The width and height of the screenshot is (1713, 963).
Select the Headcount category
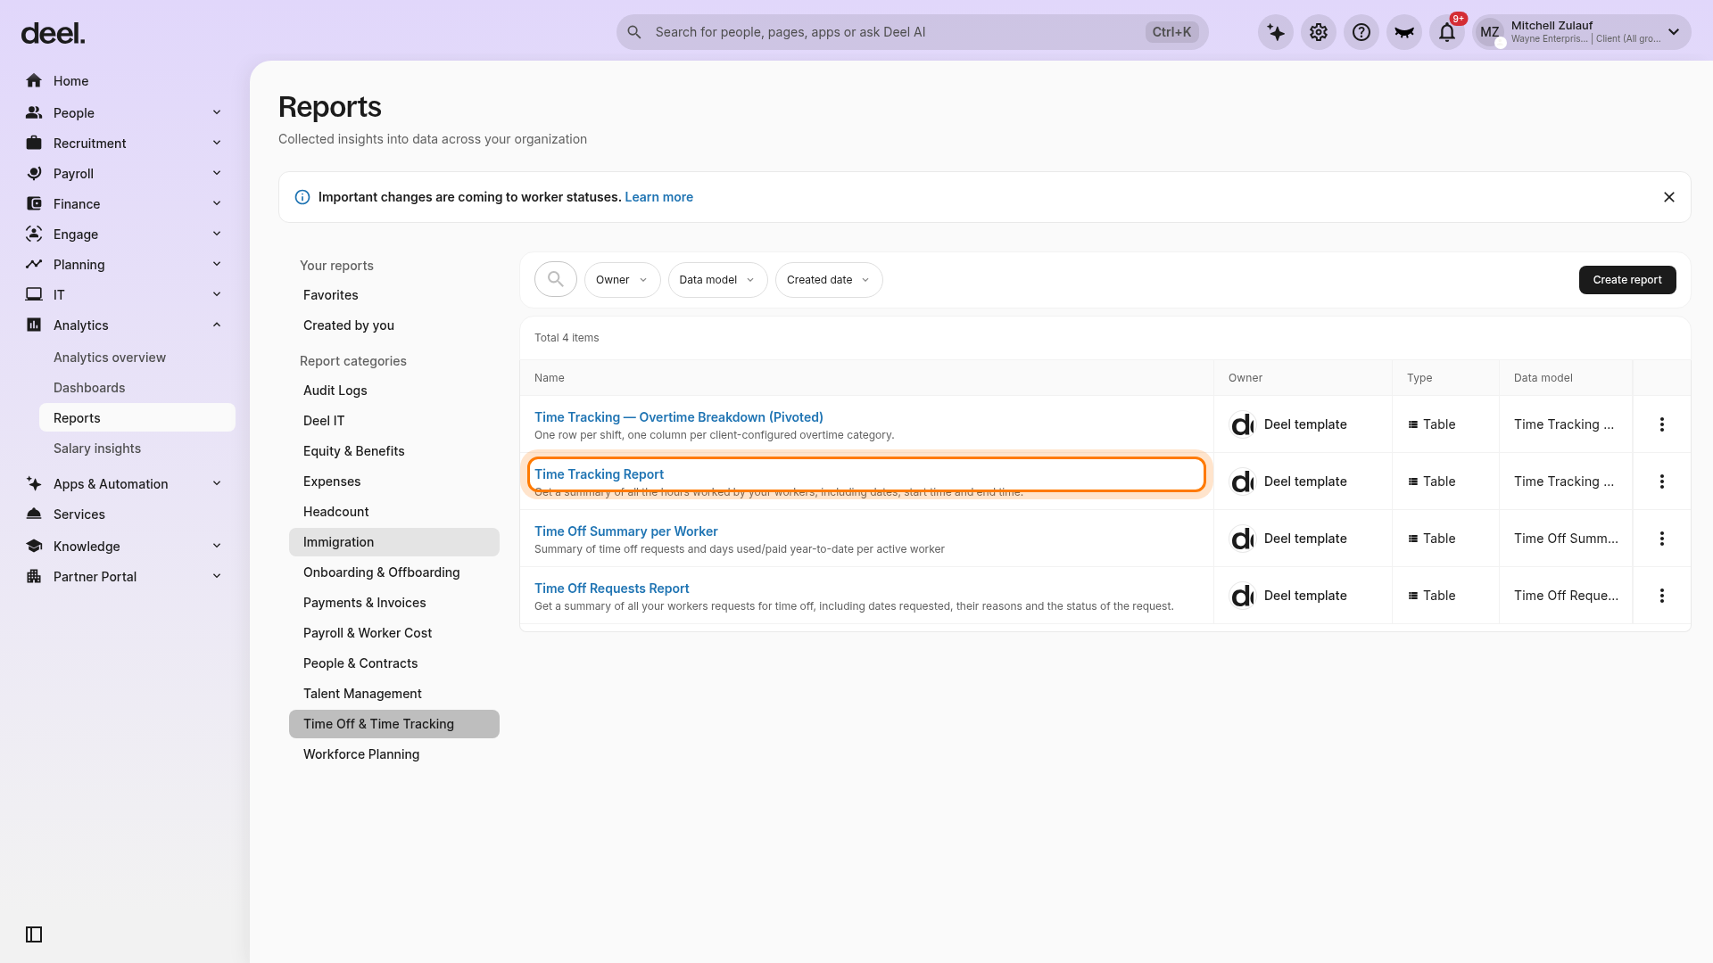[393, 512]
